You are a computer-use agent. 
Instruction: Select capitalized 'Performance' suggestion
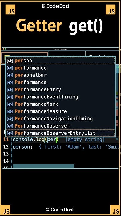pyautogui.click(x=60, y=82)
